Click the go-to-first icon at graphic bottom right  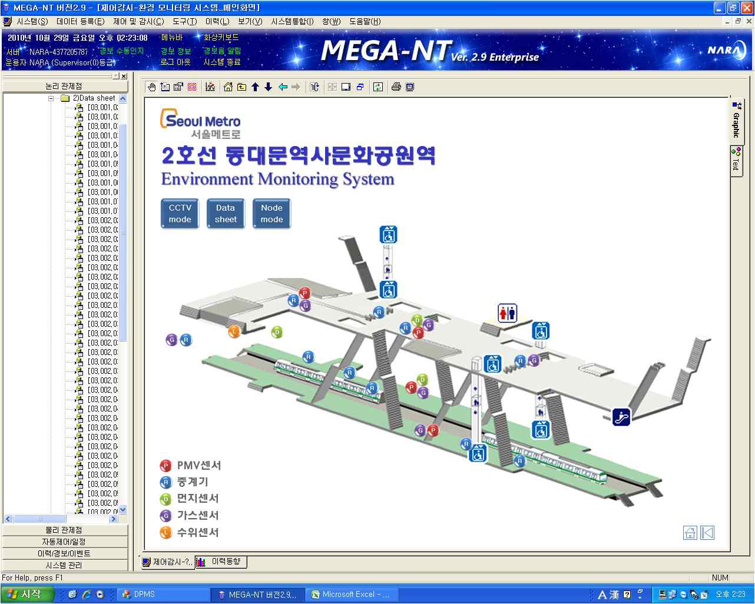707,533
